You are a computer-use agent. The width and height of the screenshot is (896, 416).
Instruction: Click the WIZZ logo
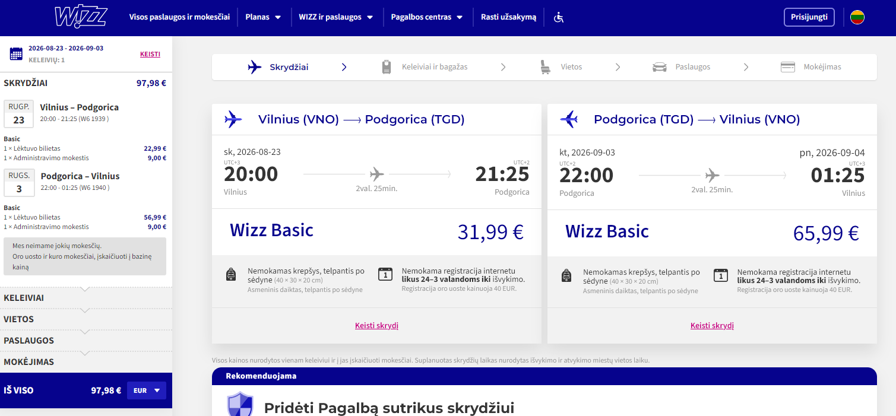[80, 17]
